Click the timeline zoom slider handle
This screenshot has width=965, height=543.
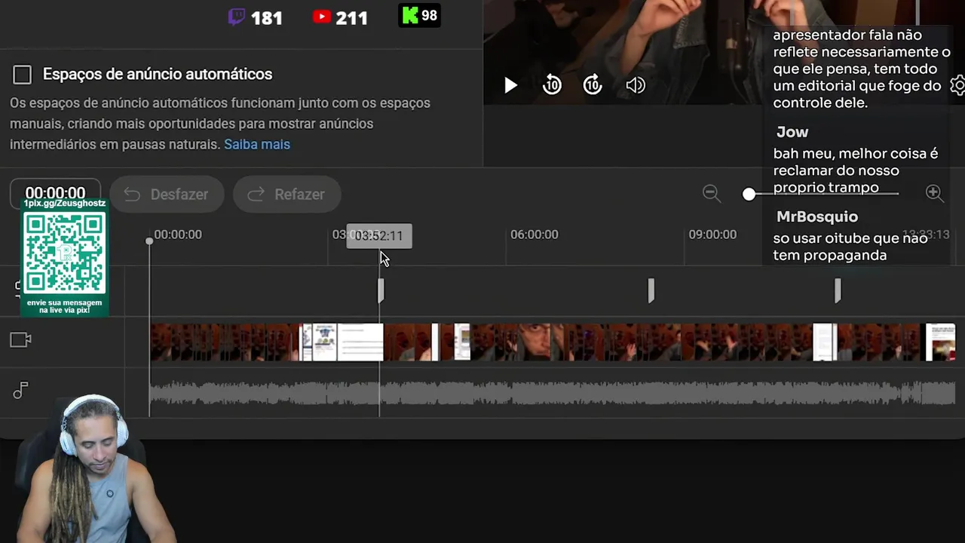[x=749, y=194]
